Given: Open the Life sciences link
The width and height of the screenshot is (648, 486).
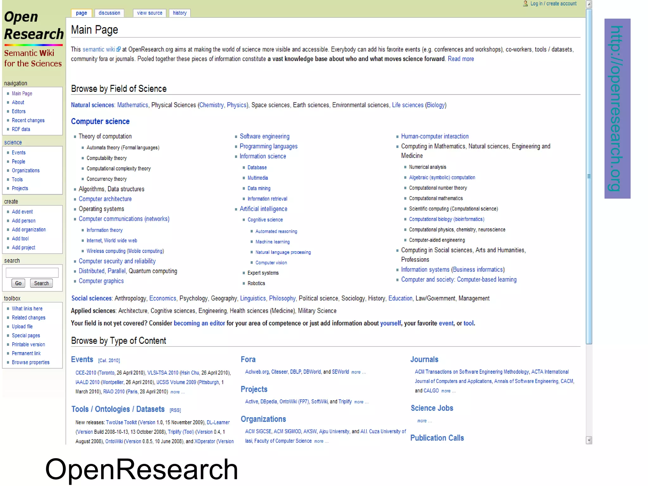Looking at the screenshot, I should tap(408, 105).
